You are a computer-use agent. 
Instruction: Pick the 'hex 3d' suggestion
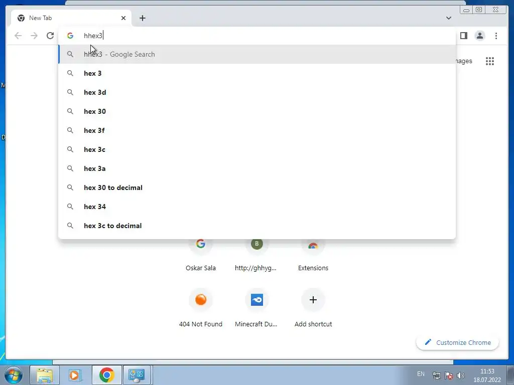click(x=257, y=92)
